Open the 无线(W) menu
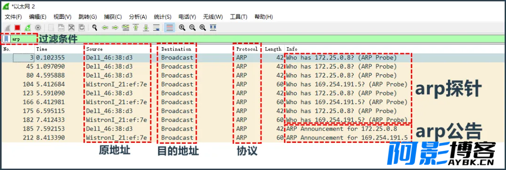Image resolution: width=506 pixels, height=170 pixels. pos(213,17)
